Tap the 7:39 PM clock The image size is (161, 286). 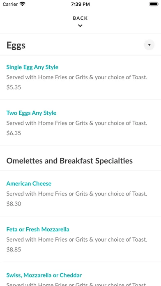[x=80, y=4]
